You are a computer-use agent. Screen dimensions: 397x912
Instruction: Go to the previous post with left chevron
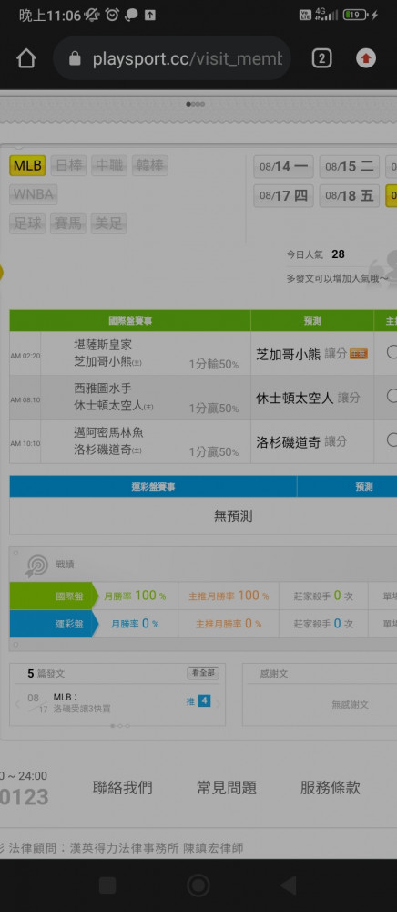point(17,704)
